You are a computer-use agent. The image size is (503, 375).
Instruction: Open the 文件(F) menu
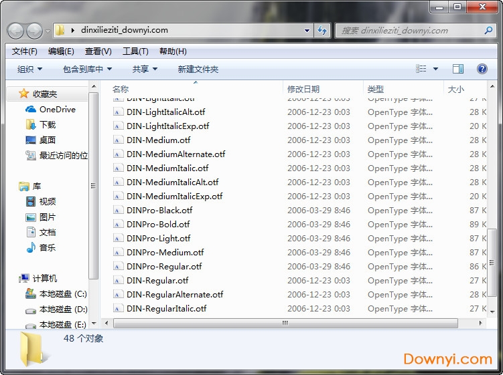pyautogui.click(x=24, y=51)
